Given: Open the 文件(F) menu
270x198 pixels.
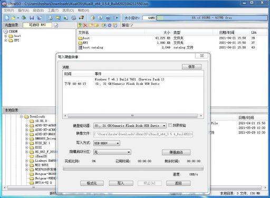Looking at the screenshot, I should coord(8,11).
